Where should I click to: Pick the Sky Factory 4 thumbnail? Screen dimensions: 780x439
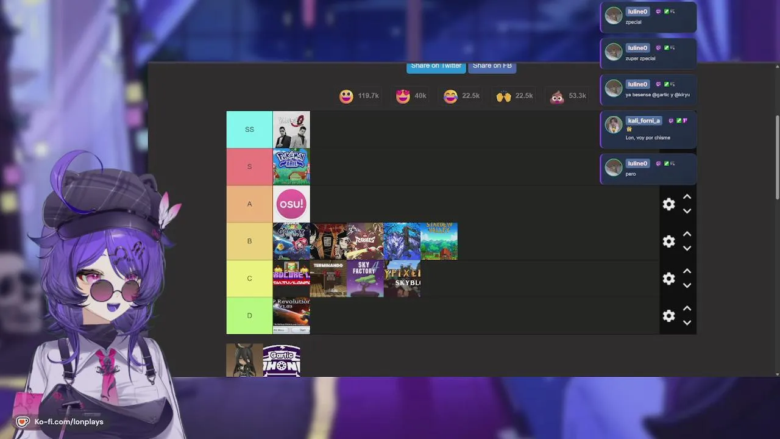click(x=365, y=278)
